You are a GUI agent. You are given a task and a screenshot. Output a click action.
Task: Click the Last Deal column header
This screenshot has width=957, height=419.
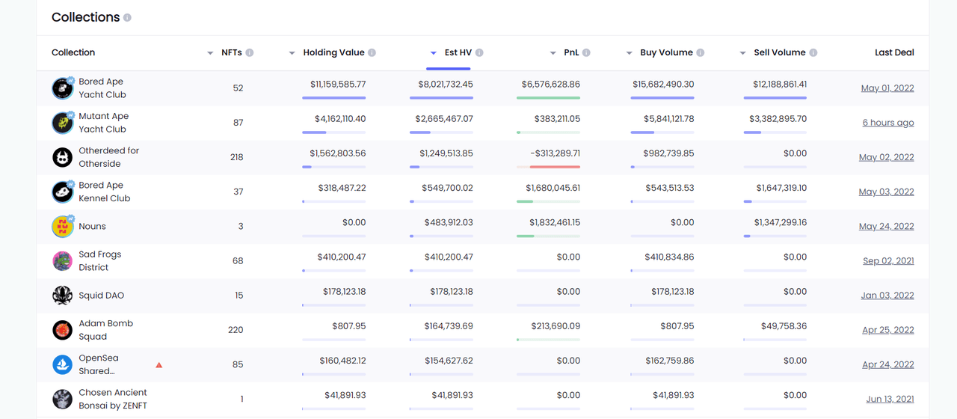(894, 52)
